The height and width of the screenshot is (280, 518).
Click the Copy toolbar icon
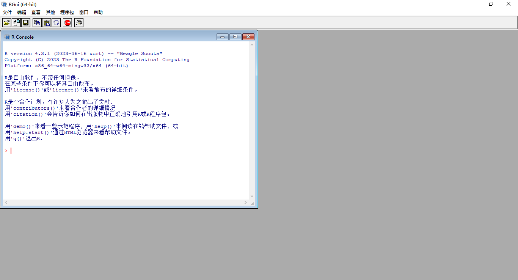click(x=37, y=23)
